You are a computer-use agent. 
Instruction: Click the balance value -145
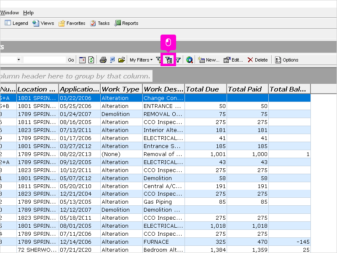click(x=289, y=242)
